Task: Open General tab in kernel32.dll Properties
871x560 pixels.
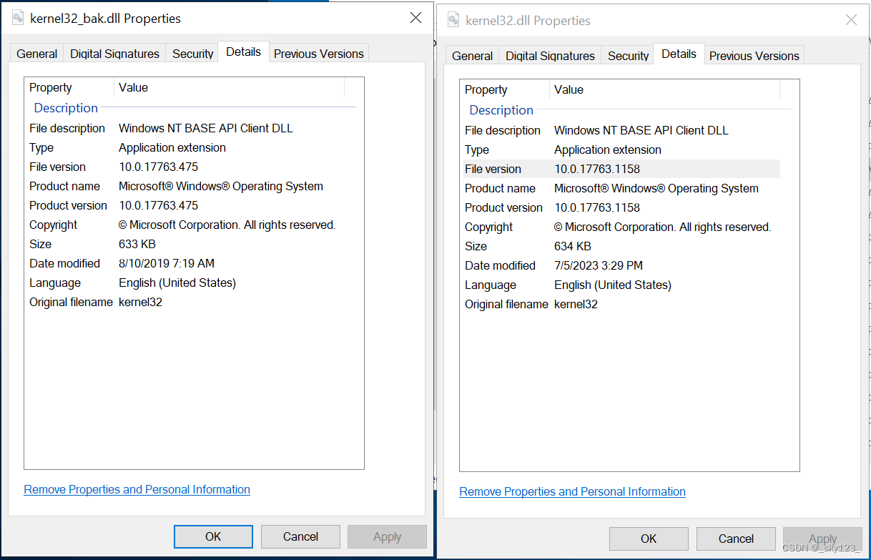Action: point(472,56)
